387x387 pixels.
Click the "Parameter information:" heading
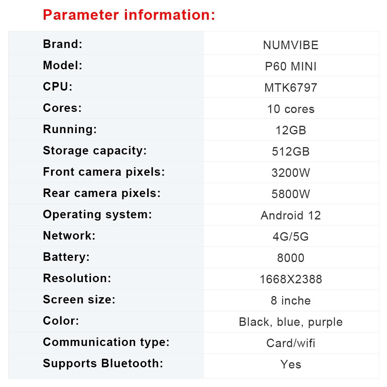coord(129,15)
